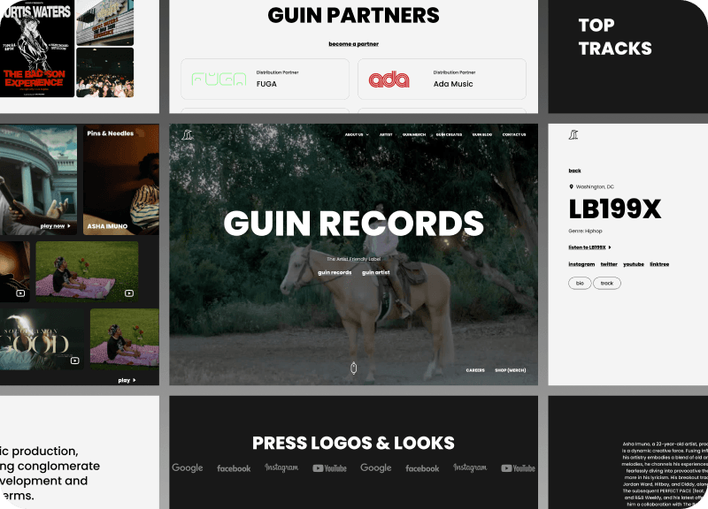Click the first facebook press logo
This screenshot has width=708, height=509.
tap(234, 468)
